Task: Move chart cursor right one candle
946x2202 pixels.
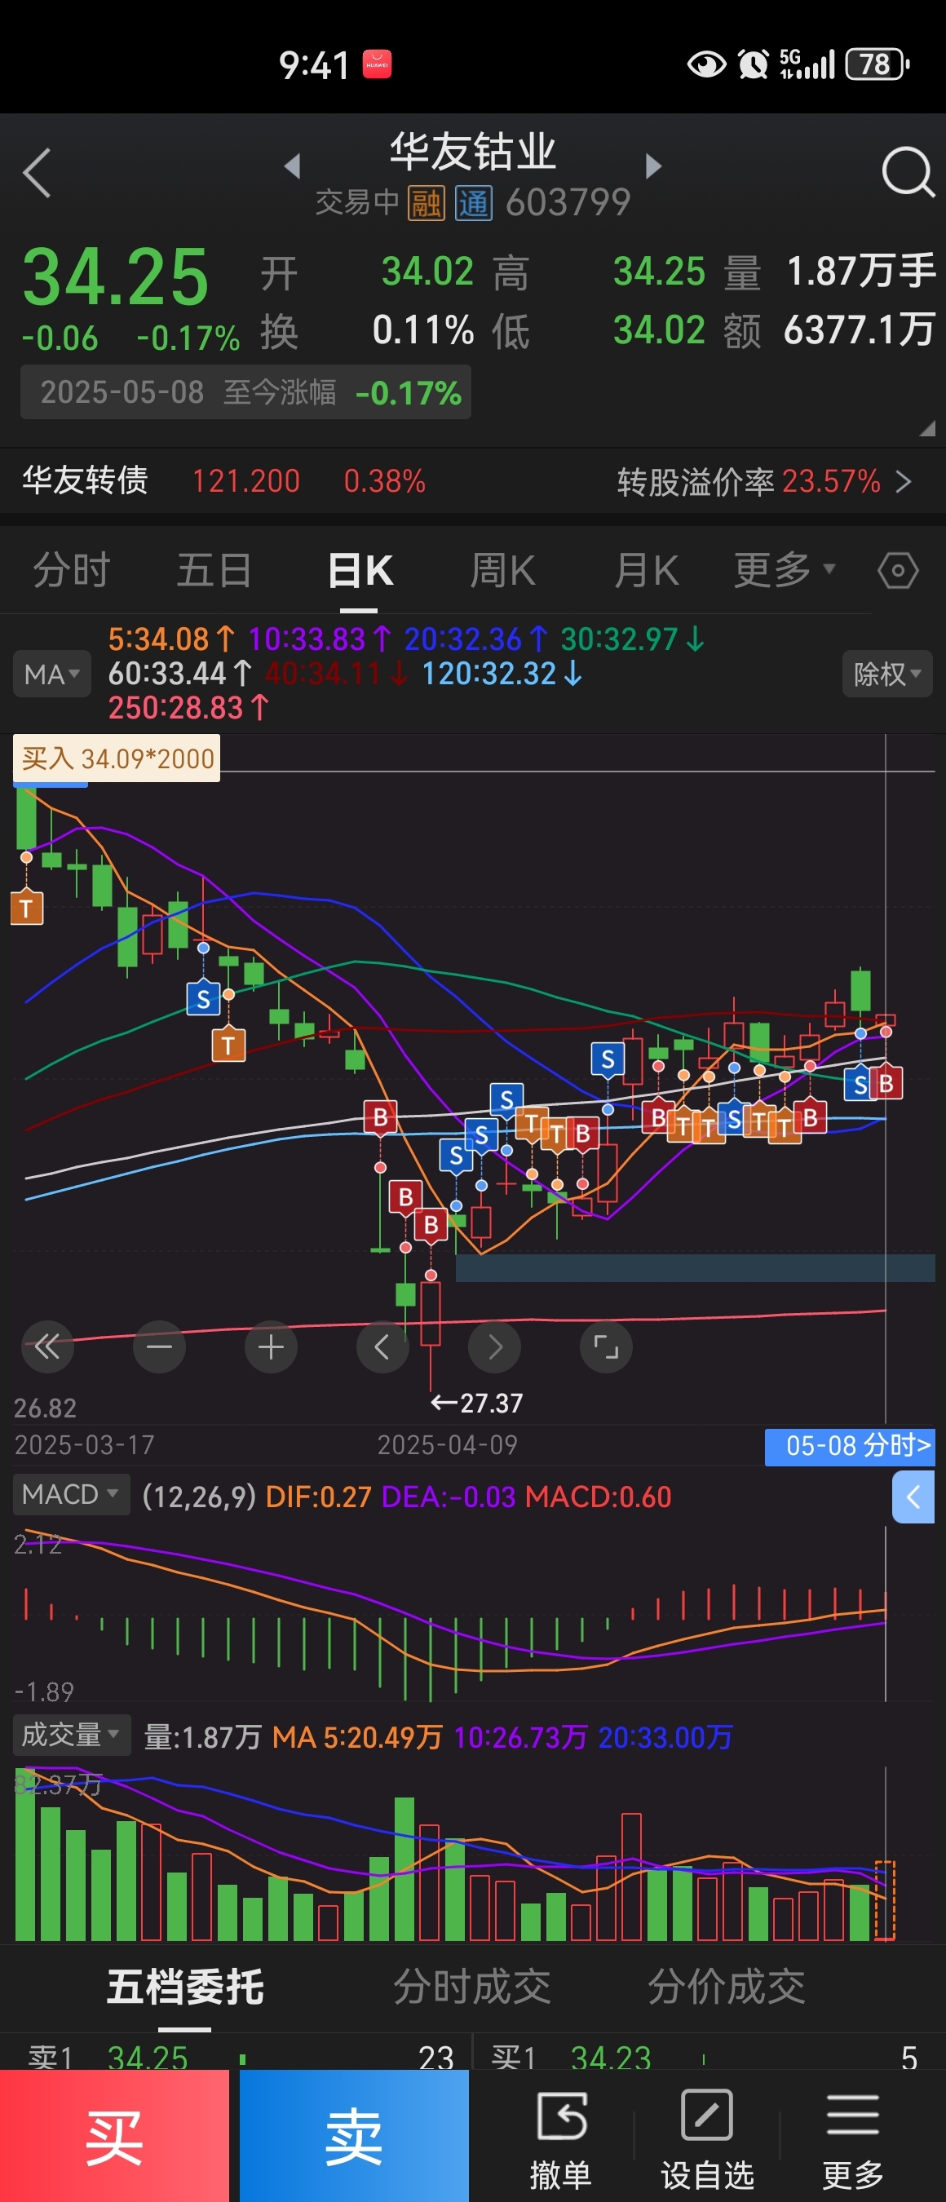Action: [494, 1347]
